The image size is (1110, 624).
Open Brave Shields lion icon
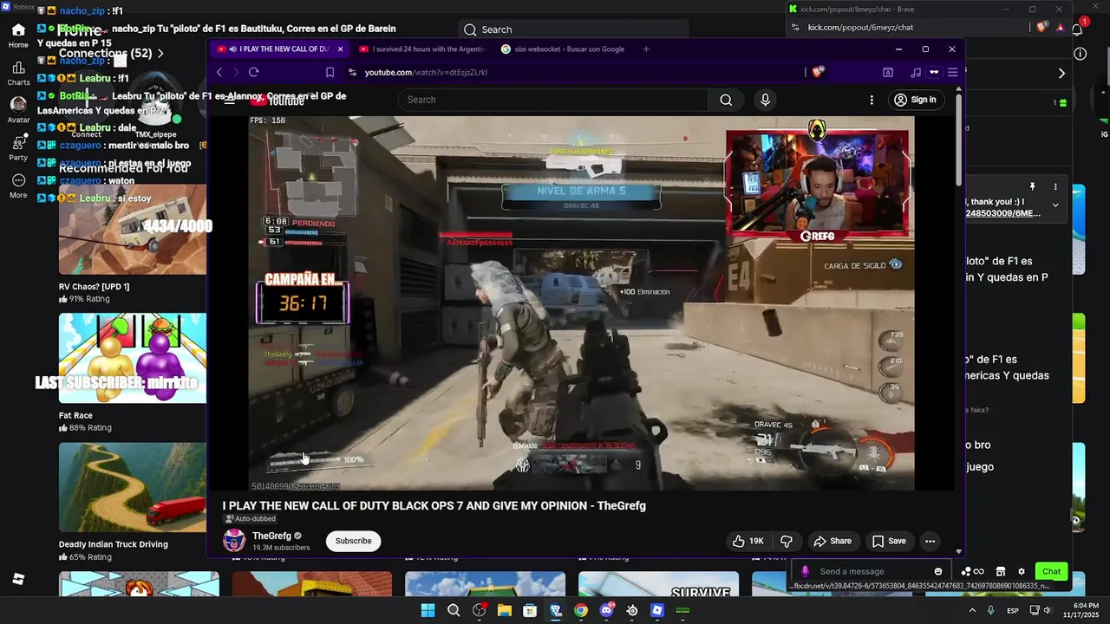coord(817,73)
